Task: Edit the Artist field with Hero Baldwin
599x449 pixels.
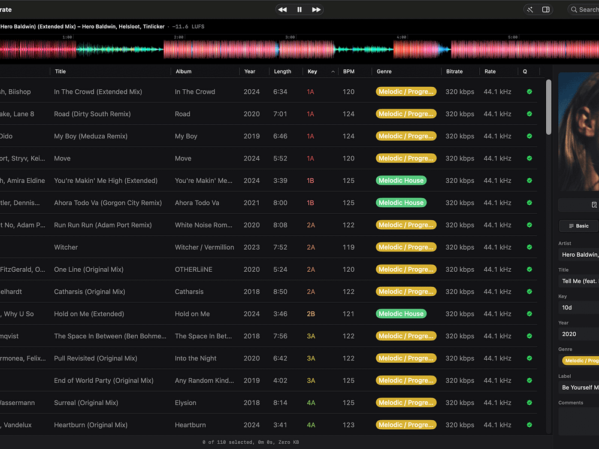Action: [579, 254]
